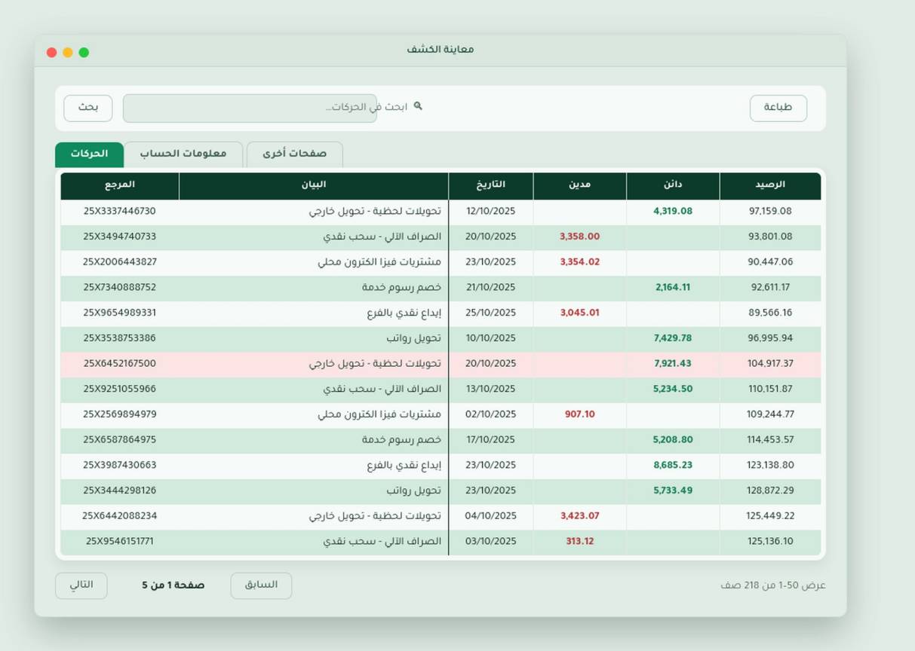Click credit amount 8,685.23
The width and height of the screenshot is (915, 651).
point(673,466)
